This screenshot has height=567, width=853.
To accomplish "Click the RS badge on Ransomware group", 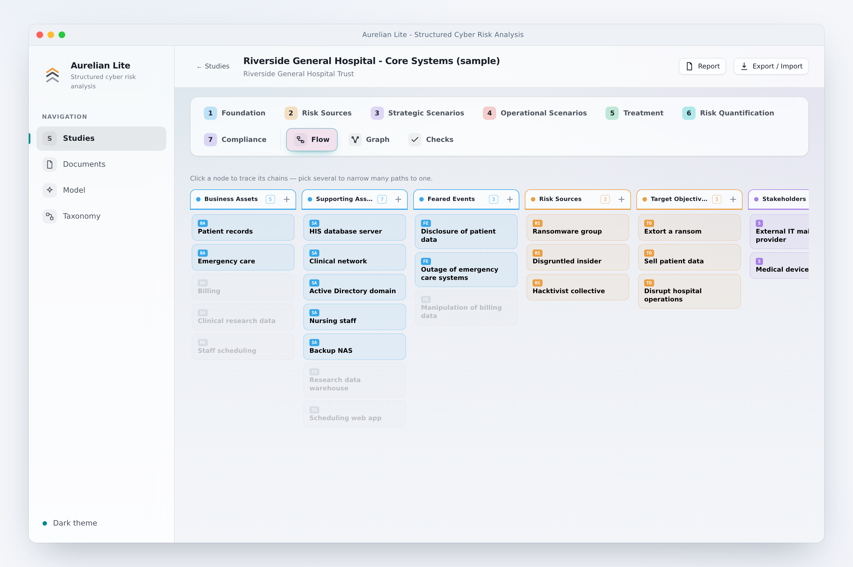I will 537,223.
